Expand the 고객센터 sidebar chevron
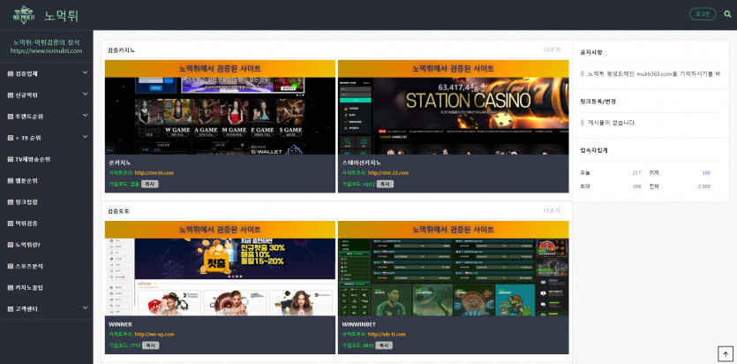Viewport: 737px width, 364px height. point(85,308)
